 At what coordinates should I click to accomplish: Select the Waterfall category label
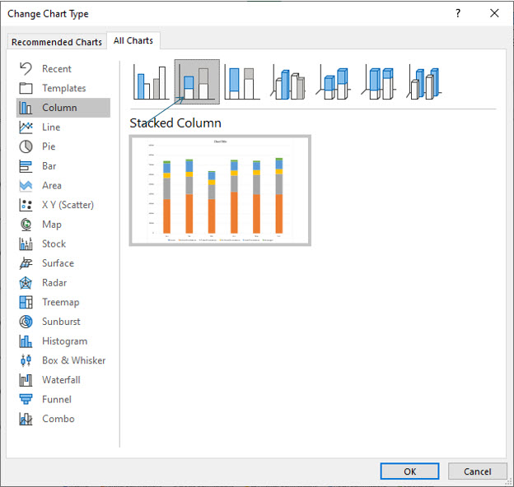click(x=61, y=380)
